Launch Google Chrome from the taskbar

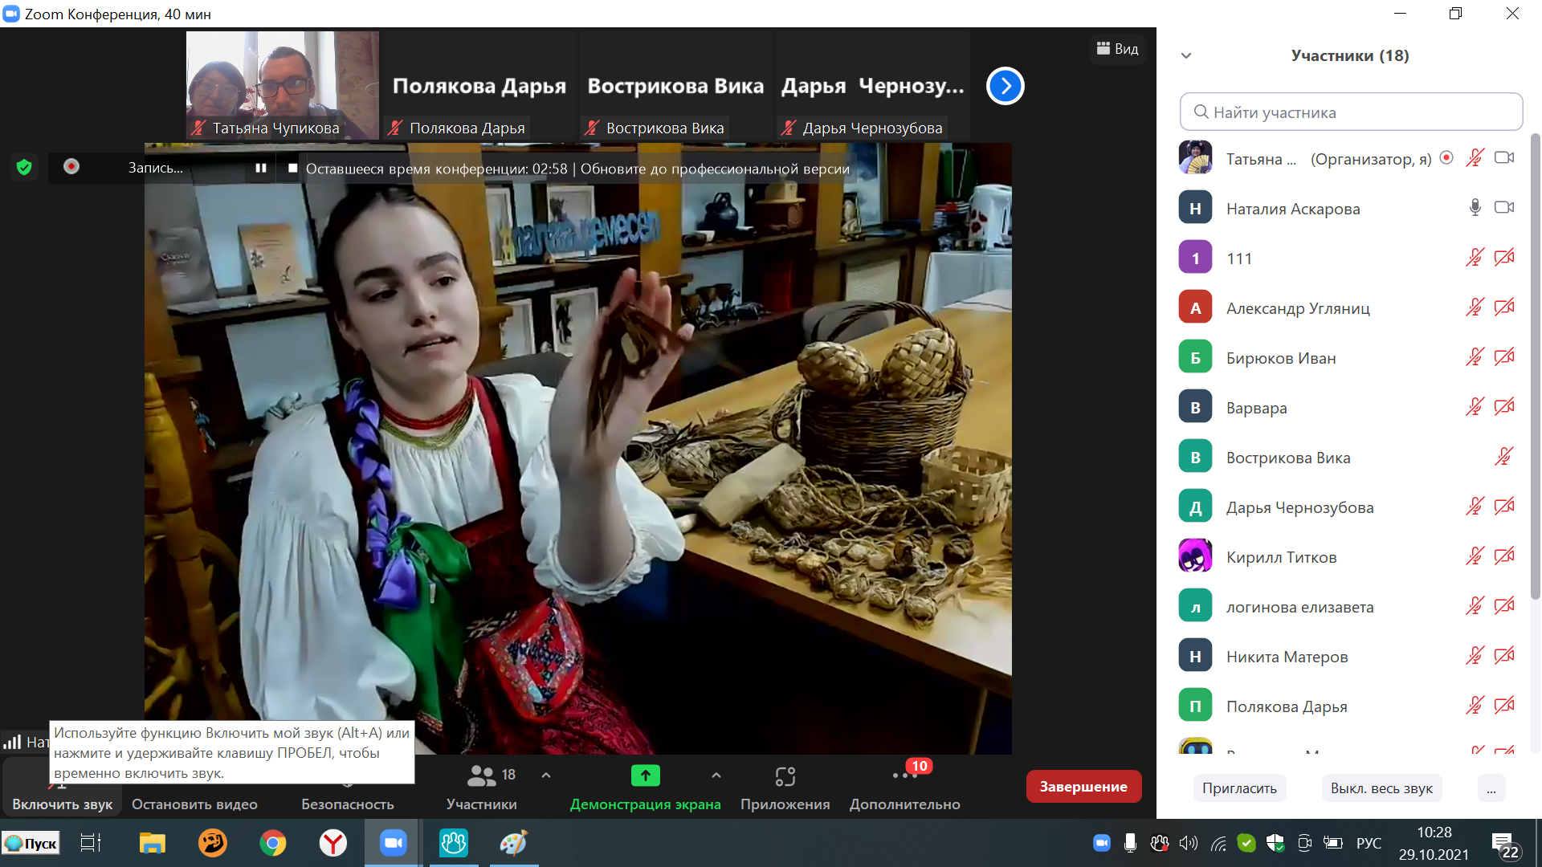pyautogui.click(x=273, y=843)
